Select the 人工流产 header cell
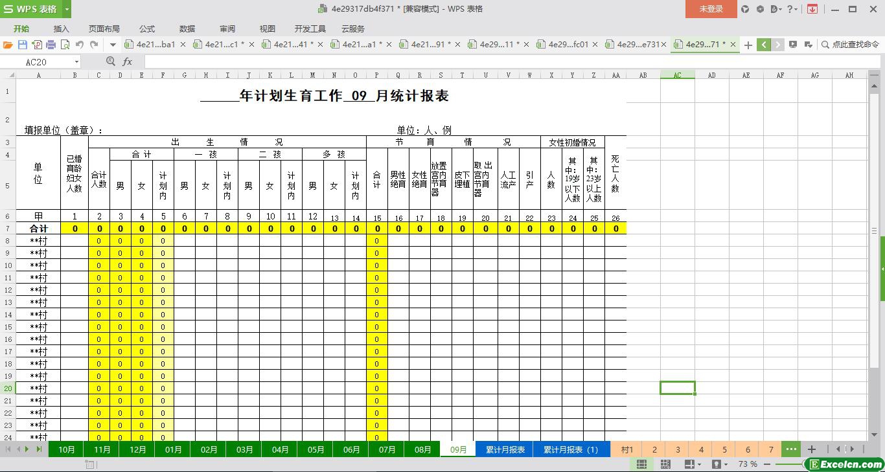The width and height of the screenshot is (885, 472). click(508, 179)
